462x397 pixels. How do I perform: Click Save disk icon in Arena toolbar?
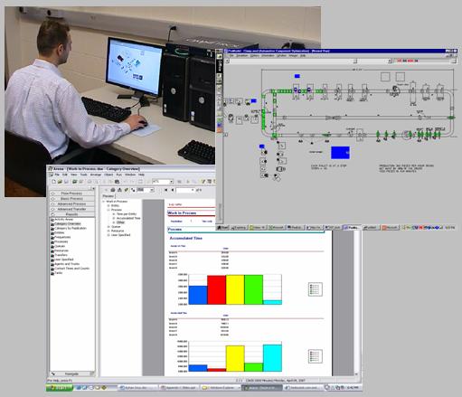coord(66,182)
